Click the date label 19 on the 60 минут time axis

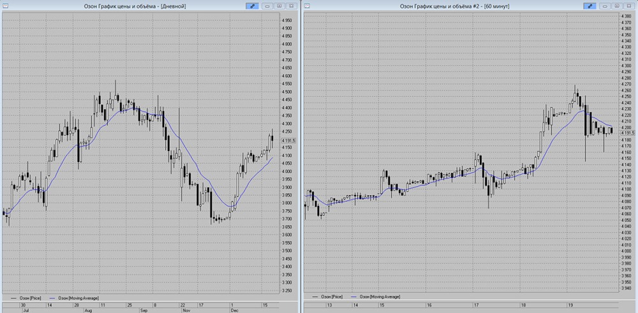point(570,305)
